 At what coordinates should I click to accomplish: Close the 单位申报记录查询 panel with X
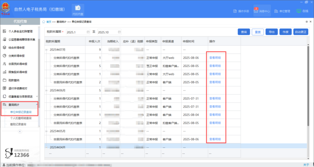pos(310,22)
